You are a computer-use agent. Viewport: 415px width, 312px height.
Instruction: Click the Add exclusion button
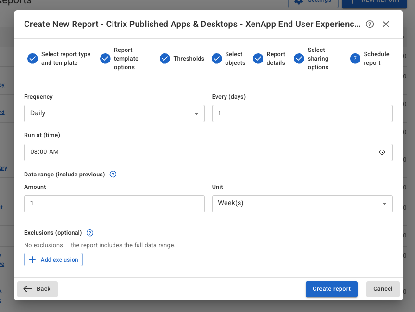point(53,260)
